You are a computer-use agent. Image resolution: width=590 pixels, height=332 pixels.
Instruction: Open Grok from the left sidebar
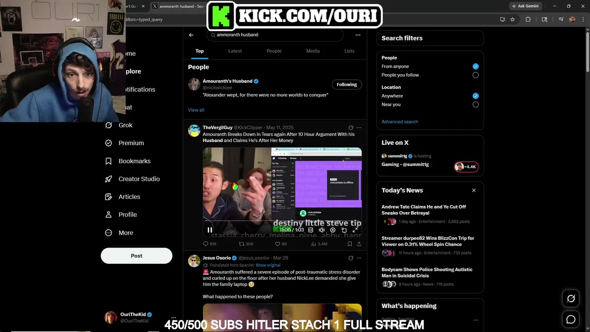119,125
